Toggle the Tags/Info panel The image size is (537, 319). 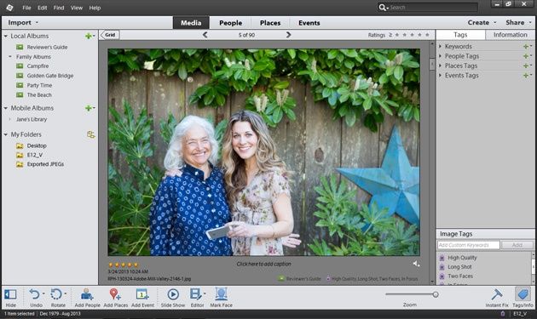coord(523,294)
